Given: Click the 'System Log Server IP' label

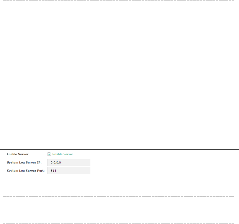Looking at the screenshot, I should pyautogui.click(x=24, y=163).
